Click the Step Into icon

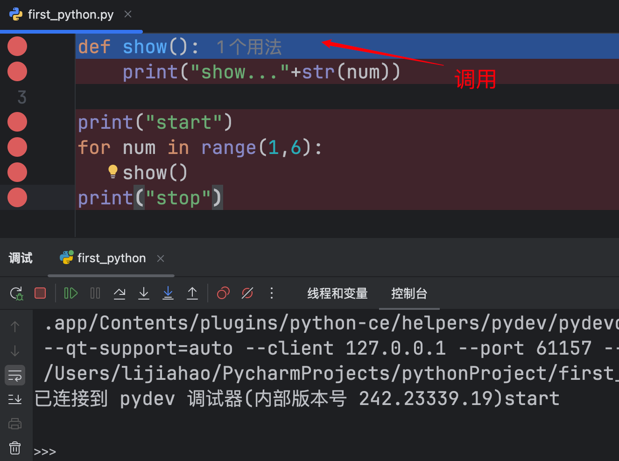pyautogui.click(x=144, y=293)
